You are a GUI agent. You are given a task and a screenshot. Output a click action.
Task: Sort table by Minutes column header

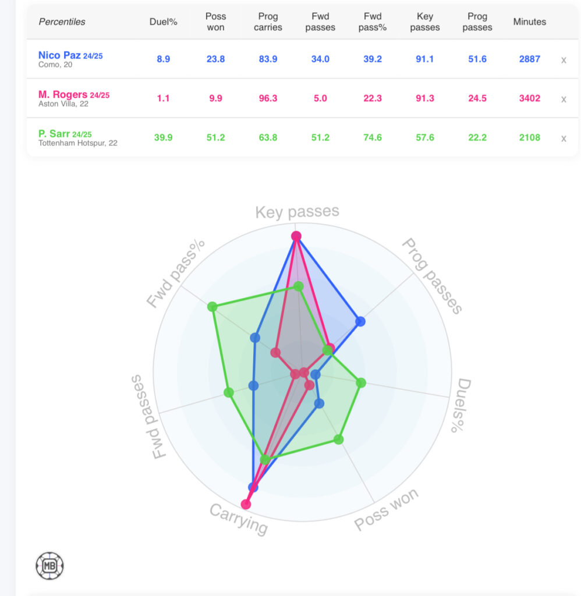click(529, 22)
